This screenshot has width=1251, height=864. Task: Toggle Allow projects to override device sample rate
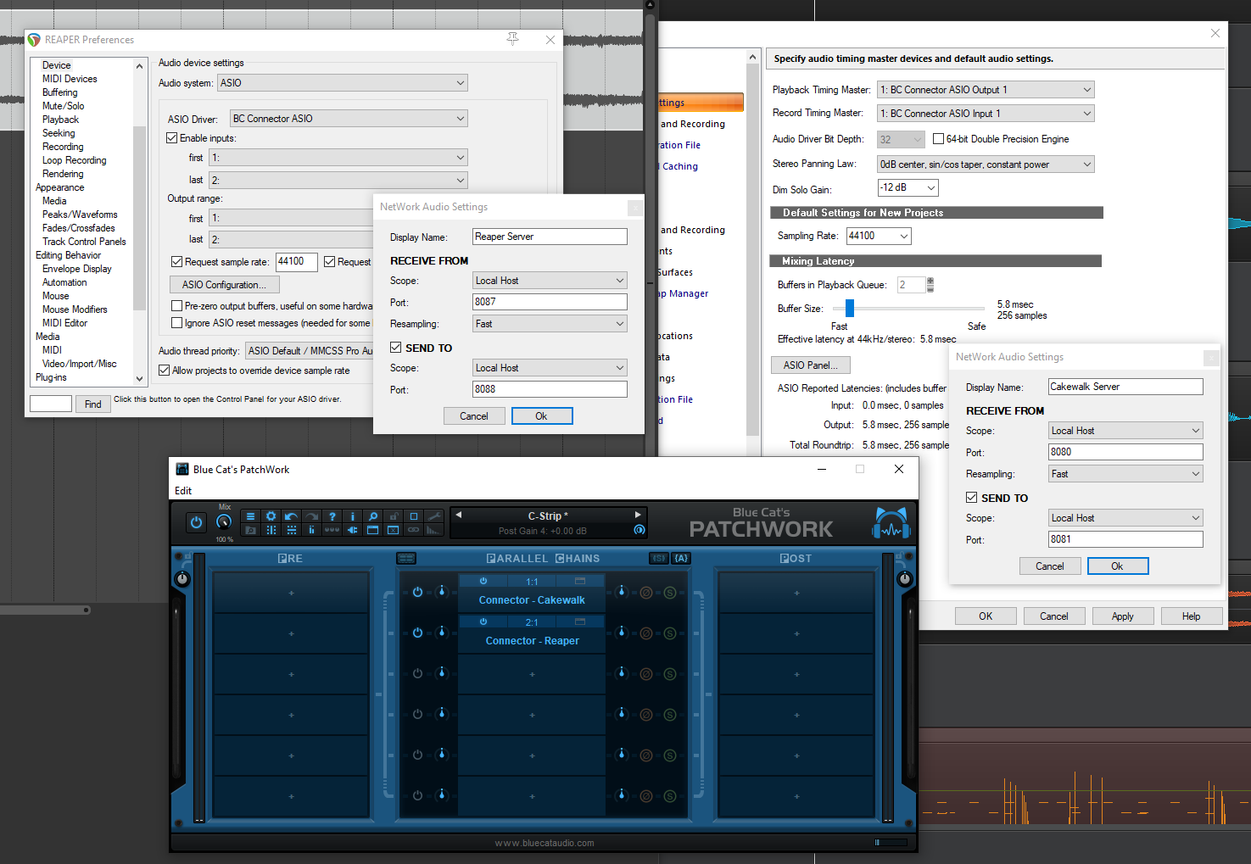(164, 371)
